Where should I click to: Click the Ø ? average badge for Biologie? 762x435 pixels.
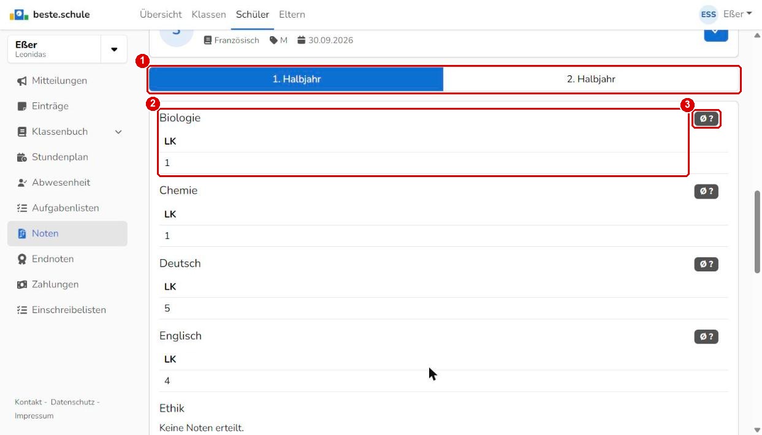706,119
